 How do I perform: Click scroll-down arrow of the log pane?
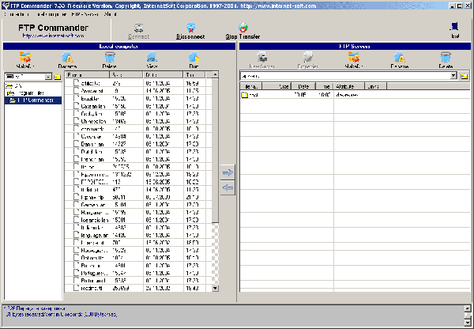tap(468, 323)
